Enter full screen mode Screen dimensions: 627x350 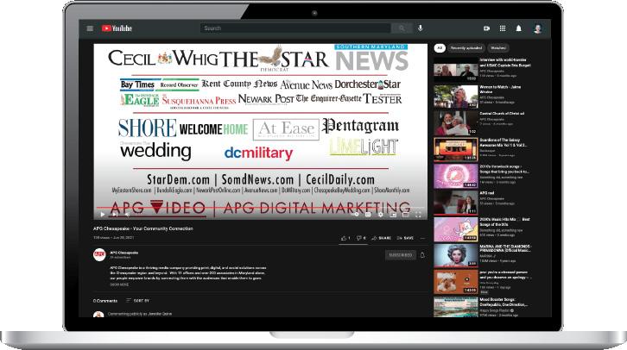pos(418,215)
